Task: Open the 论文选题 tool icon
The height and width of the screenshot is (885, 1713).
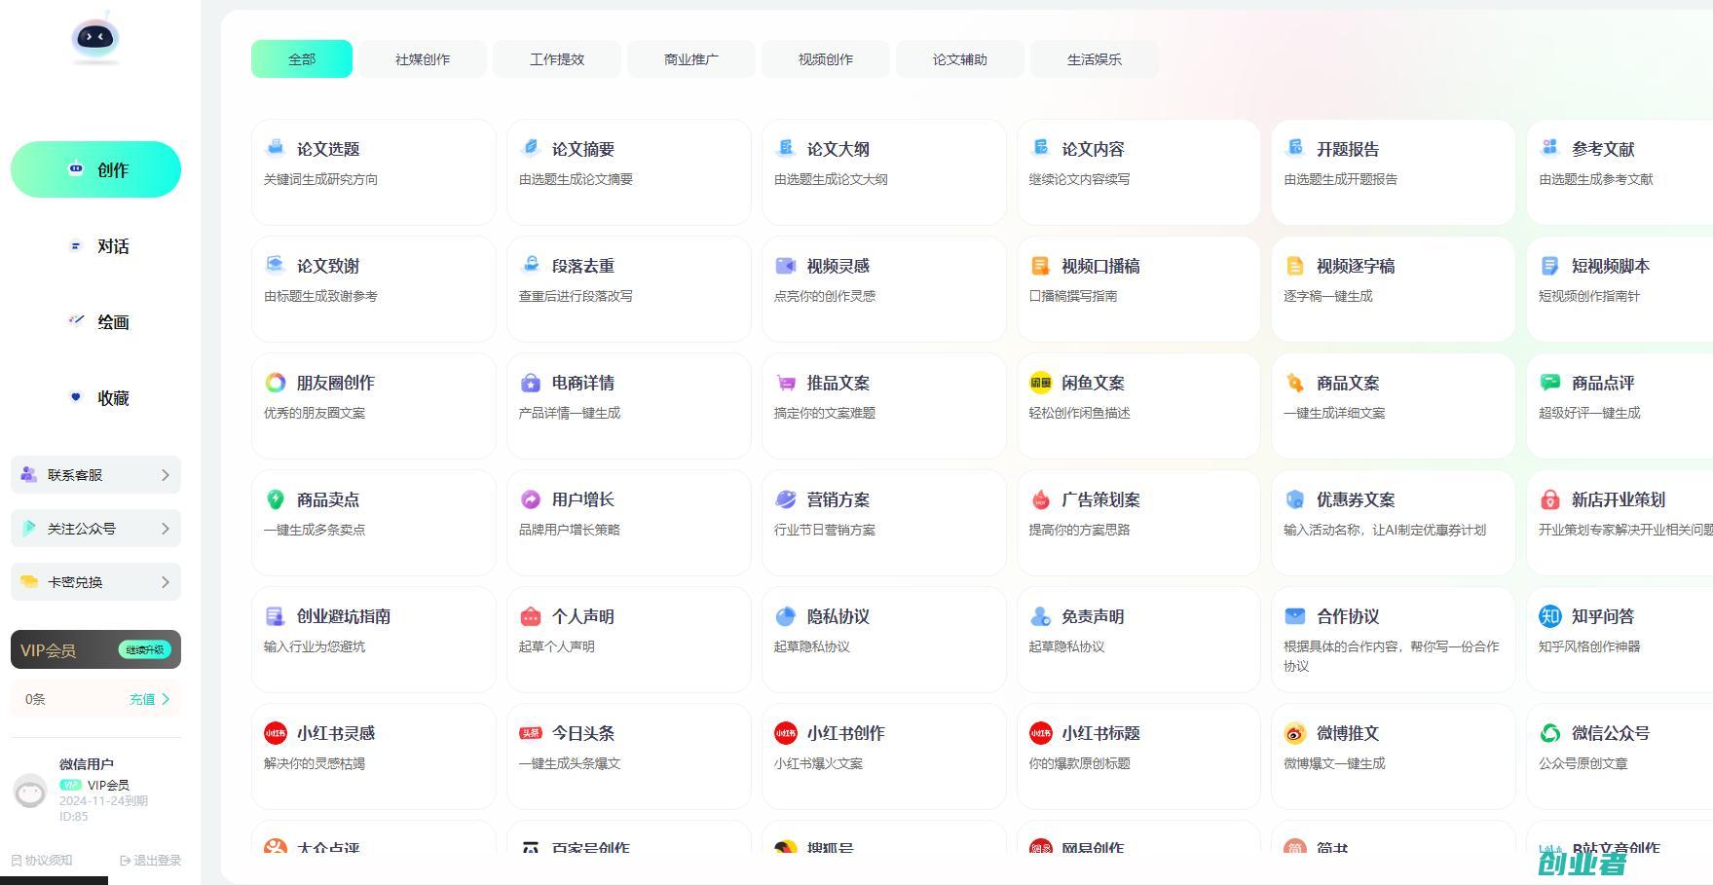Action: pos(276,148)
